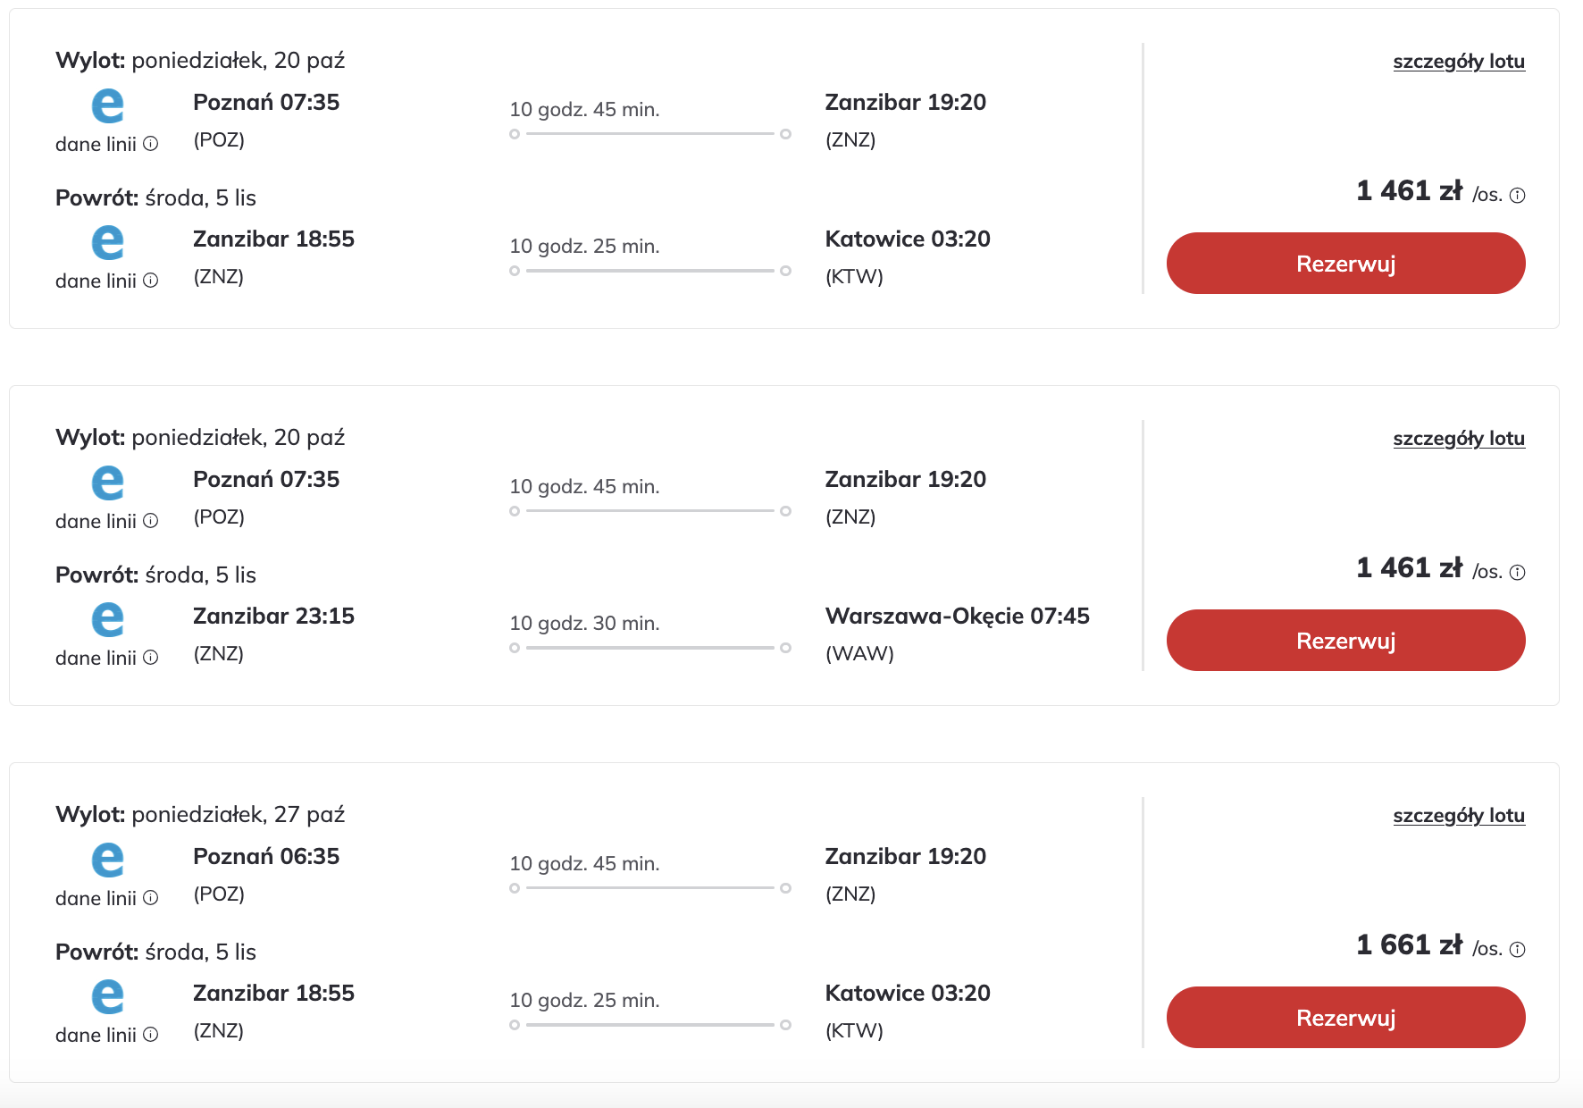The image size is (1583, 1108).
Task: Click Katowice 03:20 arrival in first offer
Action: [x=907, y=239]
